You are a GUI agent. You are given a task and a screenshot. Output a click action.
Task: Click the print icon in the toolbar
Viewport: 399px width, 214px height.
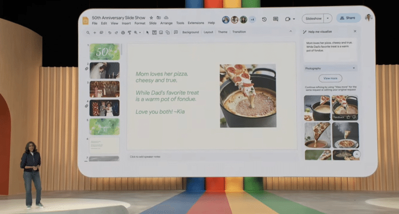click(x=123, y=32)
